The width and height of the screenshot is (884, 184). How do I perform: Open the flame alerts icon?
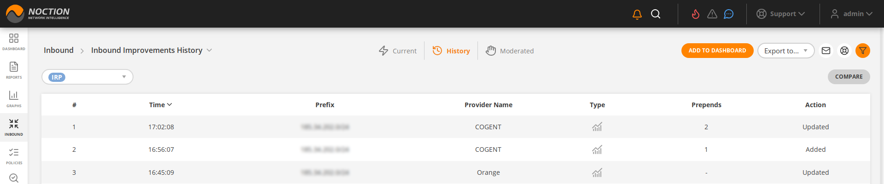pyautogui.click(x=695, y=14)
